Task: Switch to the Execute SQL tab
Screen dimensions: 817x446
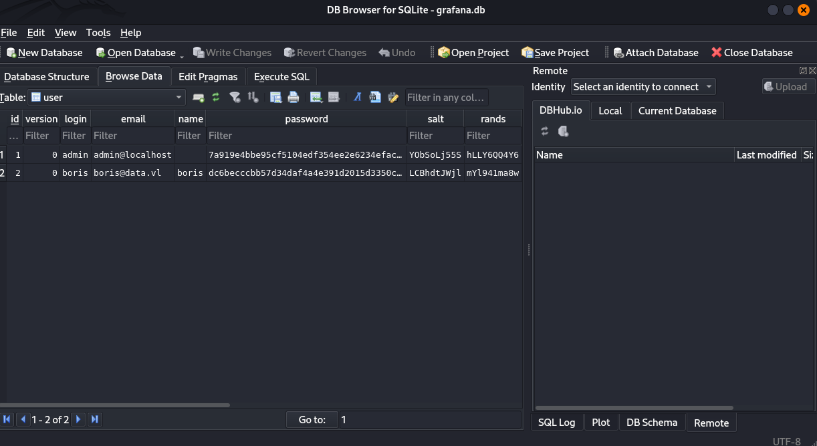Action: coord(281,77)
